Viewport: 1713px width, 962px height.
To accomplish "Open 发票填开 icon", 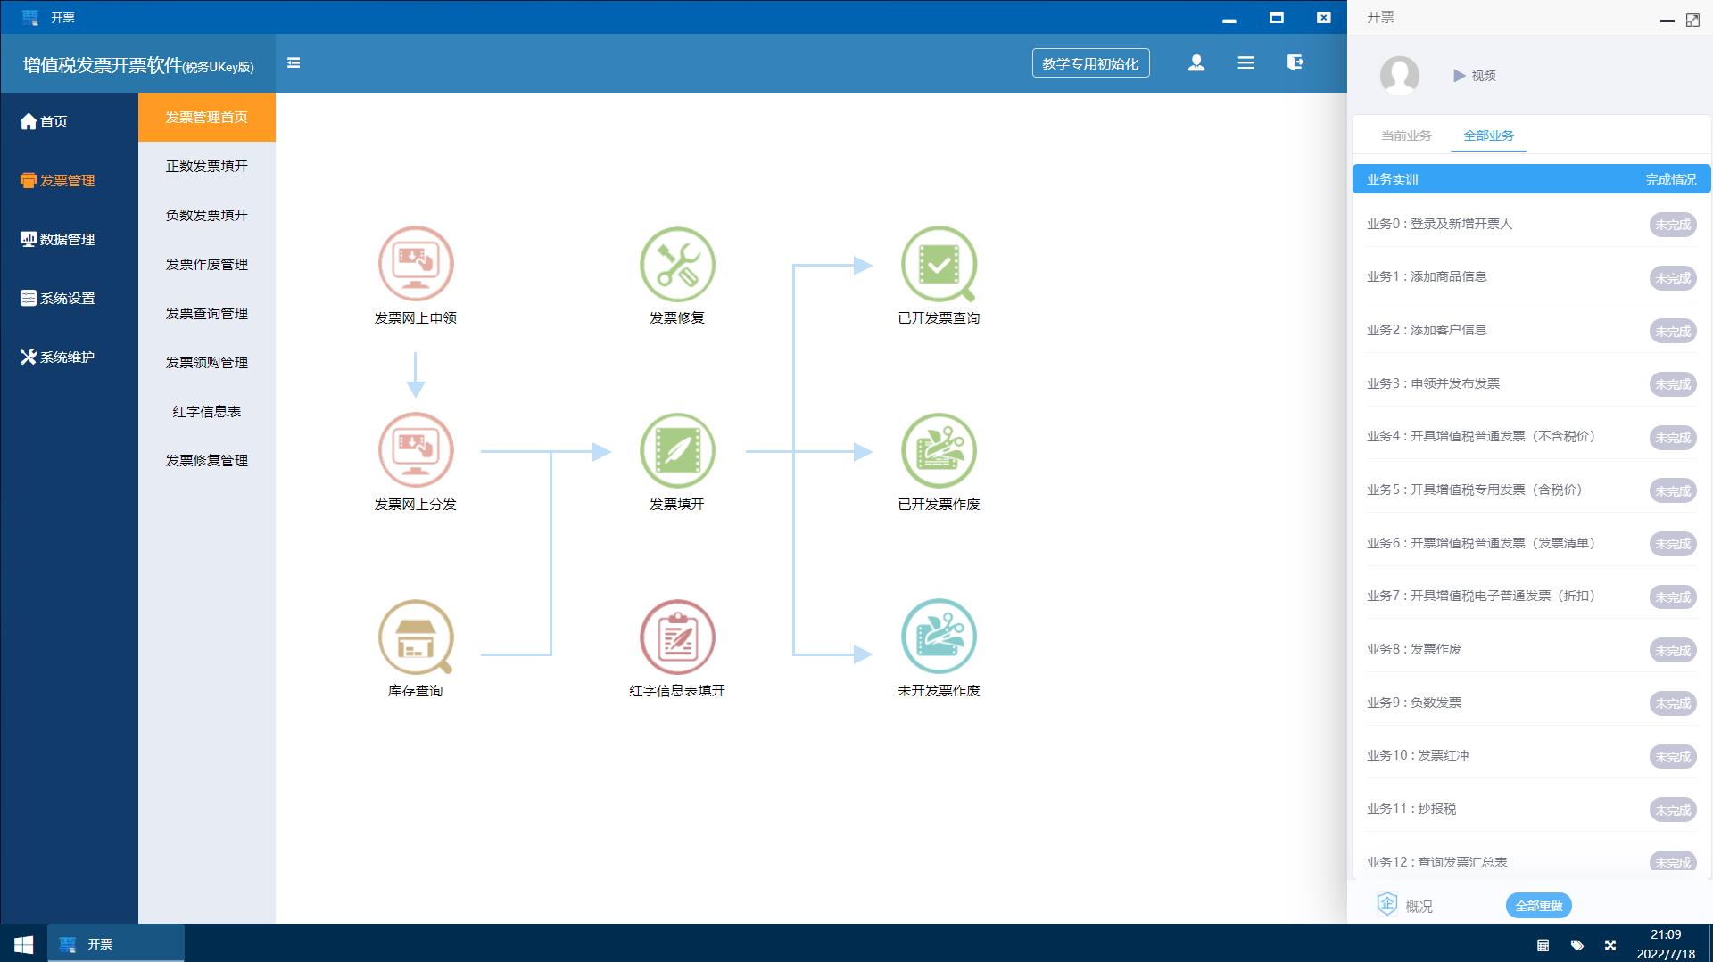I will [677, 450].
